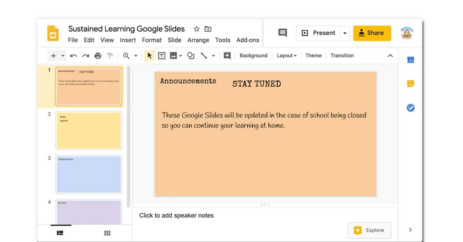The width and height of the screenshot is (463, 242).
Task: Open the Insert menu
Action: pyautogui.click(x=128, y=40)
